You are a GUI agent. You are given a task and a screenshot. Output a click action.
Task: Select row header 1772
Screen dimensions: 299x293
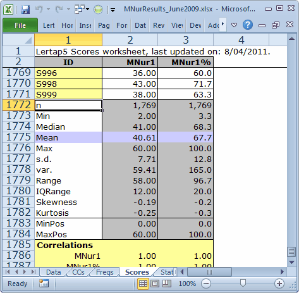pyautogui.click(x=18, y=105)
